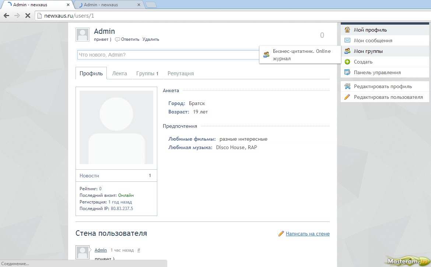This screenshot has height=267, width=431.
Task: Click the Написать на стене link
Action: click(308, 234)
